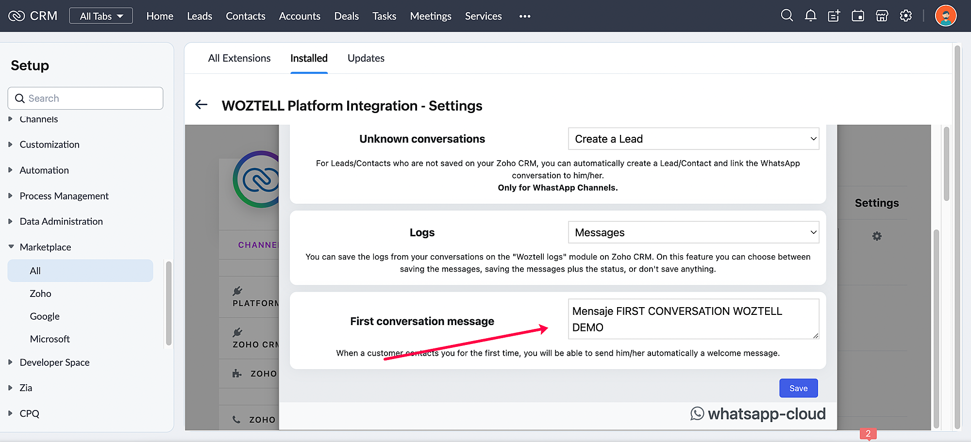Click the back arrow beside WOZTELL settings title
The image size is (971, 442).
click(x=201, y=105)
